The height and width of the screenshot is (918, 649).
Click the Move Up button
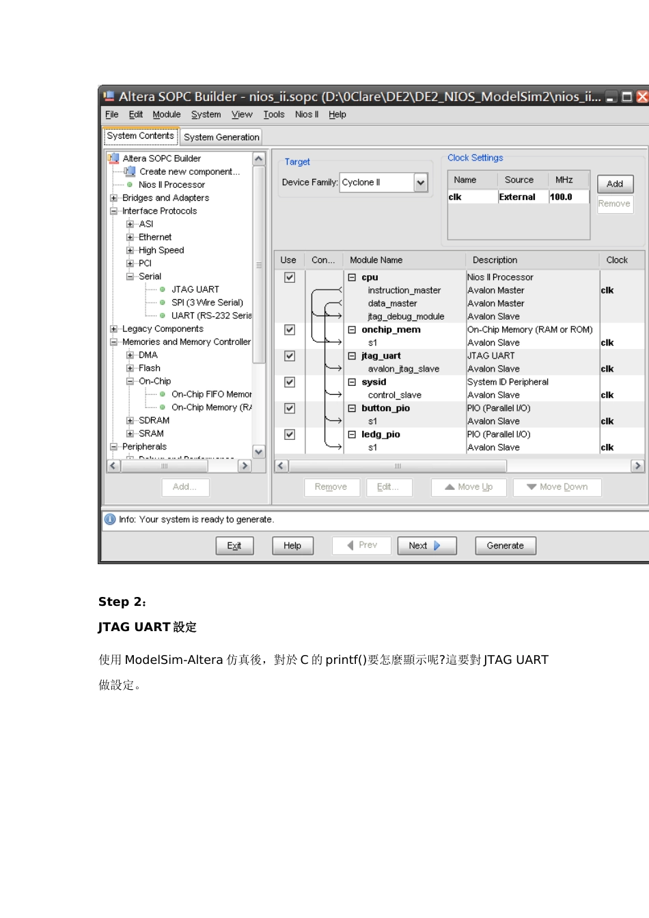tap(469, 487)
